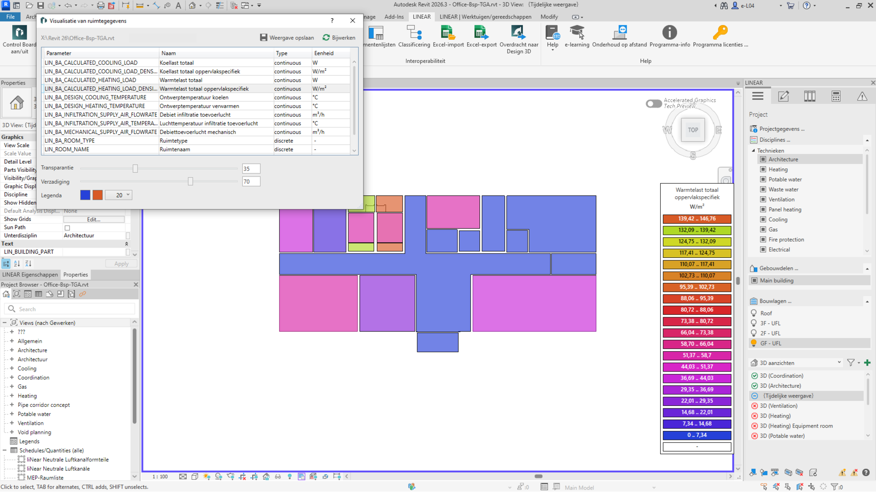This screenshot has height=492, width=876.
Task: Toggle Accelerated Graphics Tech Preview switch
Action: click(x=654, y=104)
